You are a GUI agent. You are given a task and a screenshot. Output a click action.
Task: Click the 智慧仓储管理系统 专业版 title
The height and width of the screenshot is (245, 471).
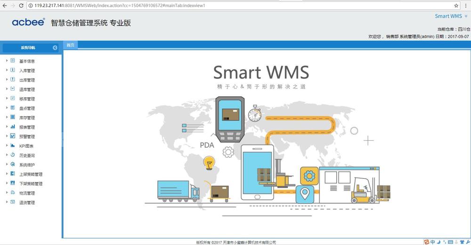tap(91, 23)
